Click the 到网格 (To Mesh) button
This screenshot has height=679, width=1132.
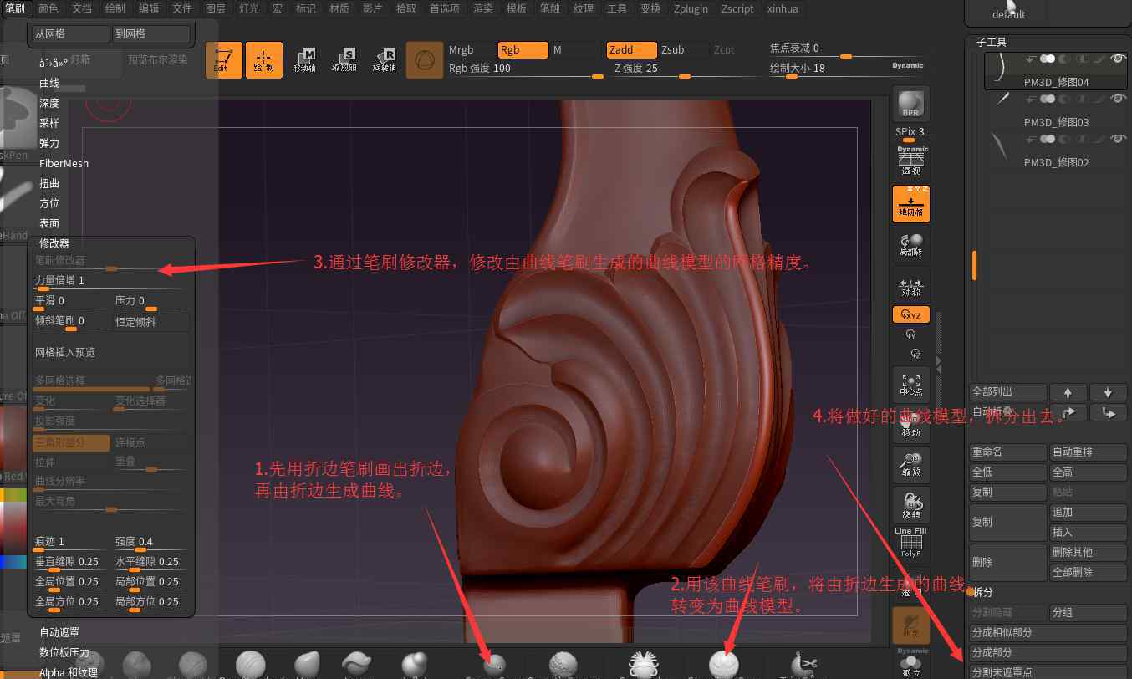point(151,33)
